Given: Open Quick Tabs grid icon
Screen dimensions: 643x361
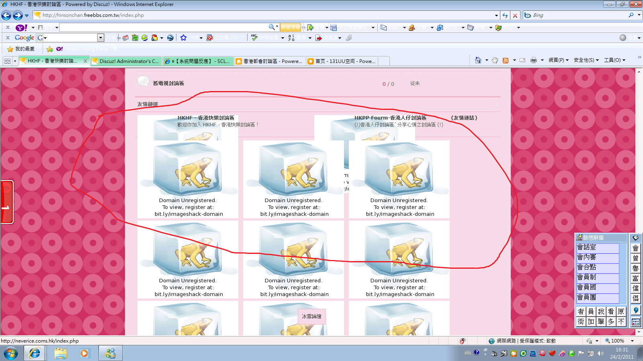Looking at the screenshot, I should 7,61.
